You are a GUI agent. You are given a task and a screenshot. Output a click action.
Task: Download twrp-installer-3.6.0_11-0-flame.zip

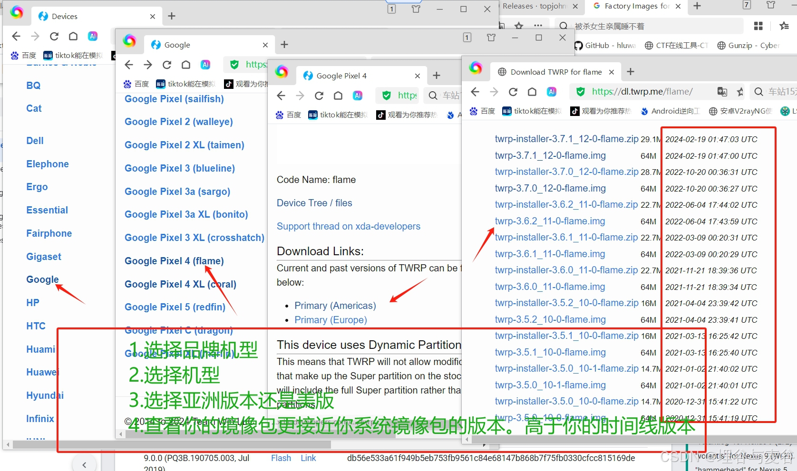click(x=566, y=270)
